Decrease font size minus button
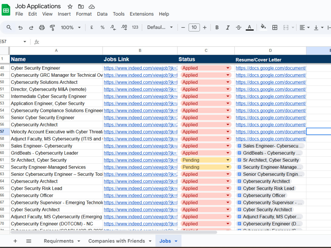Screen dimensions: 331x248 pyautogui.click(x=183, y=27)
